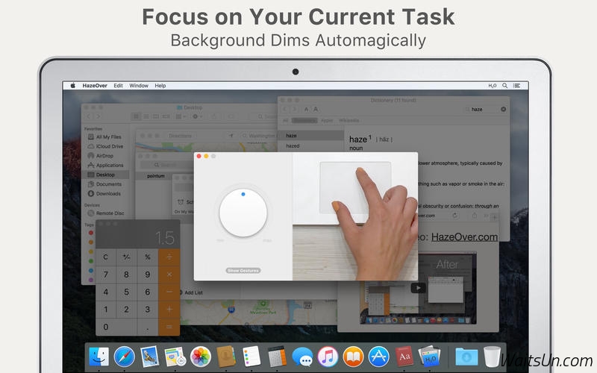The width and height of the screenshot is (597, 373).
Task: Open Dictionary from the dock
Action: click(x=404, y=357)
